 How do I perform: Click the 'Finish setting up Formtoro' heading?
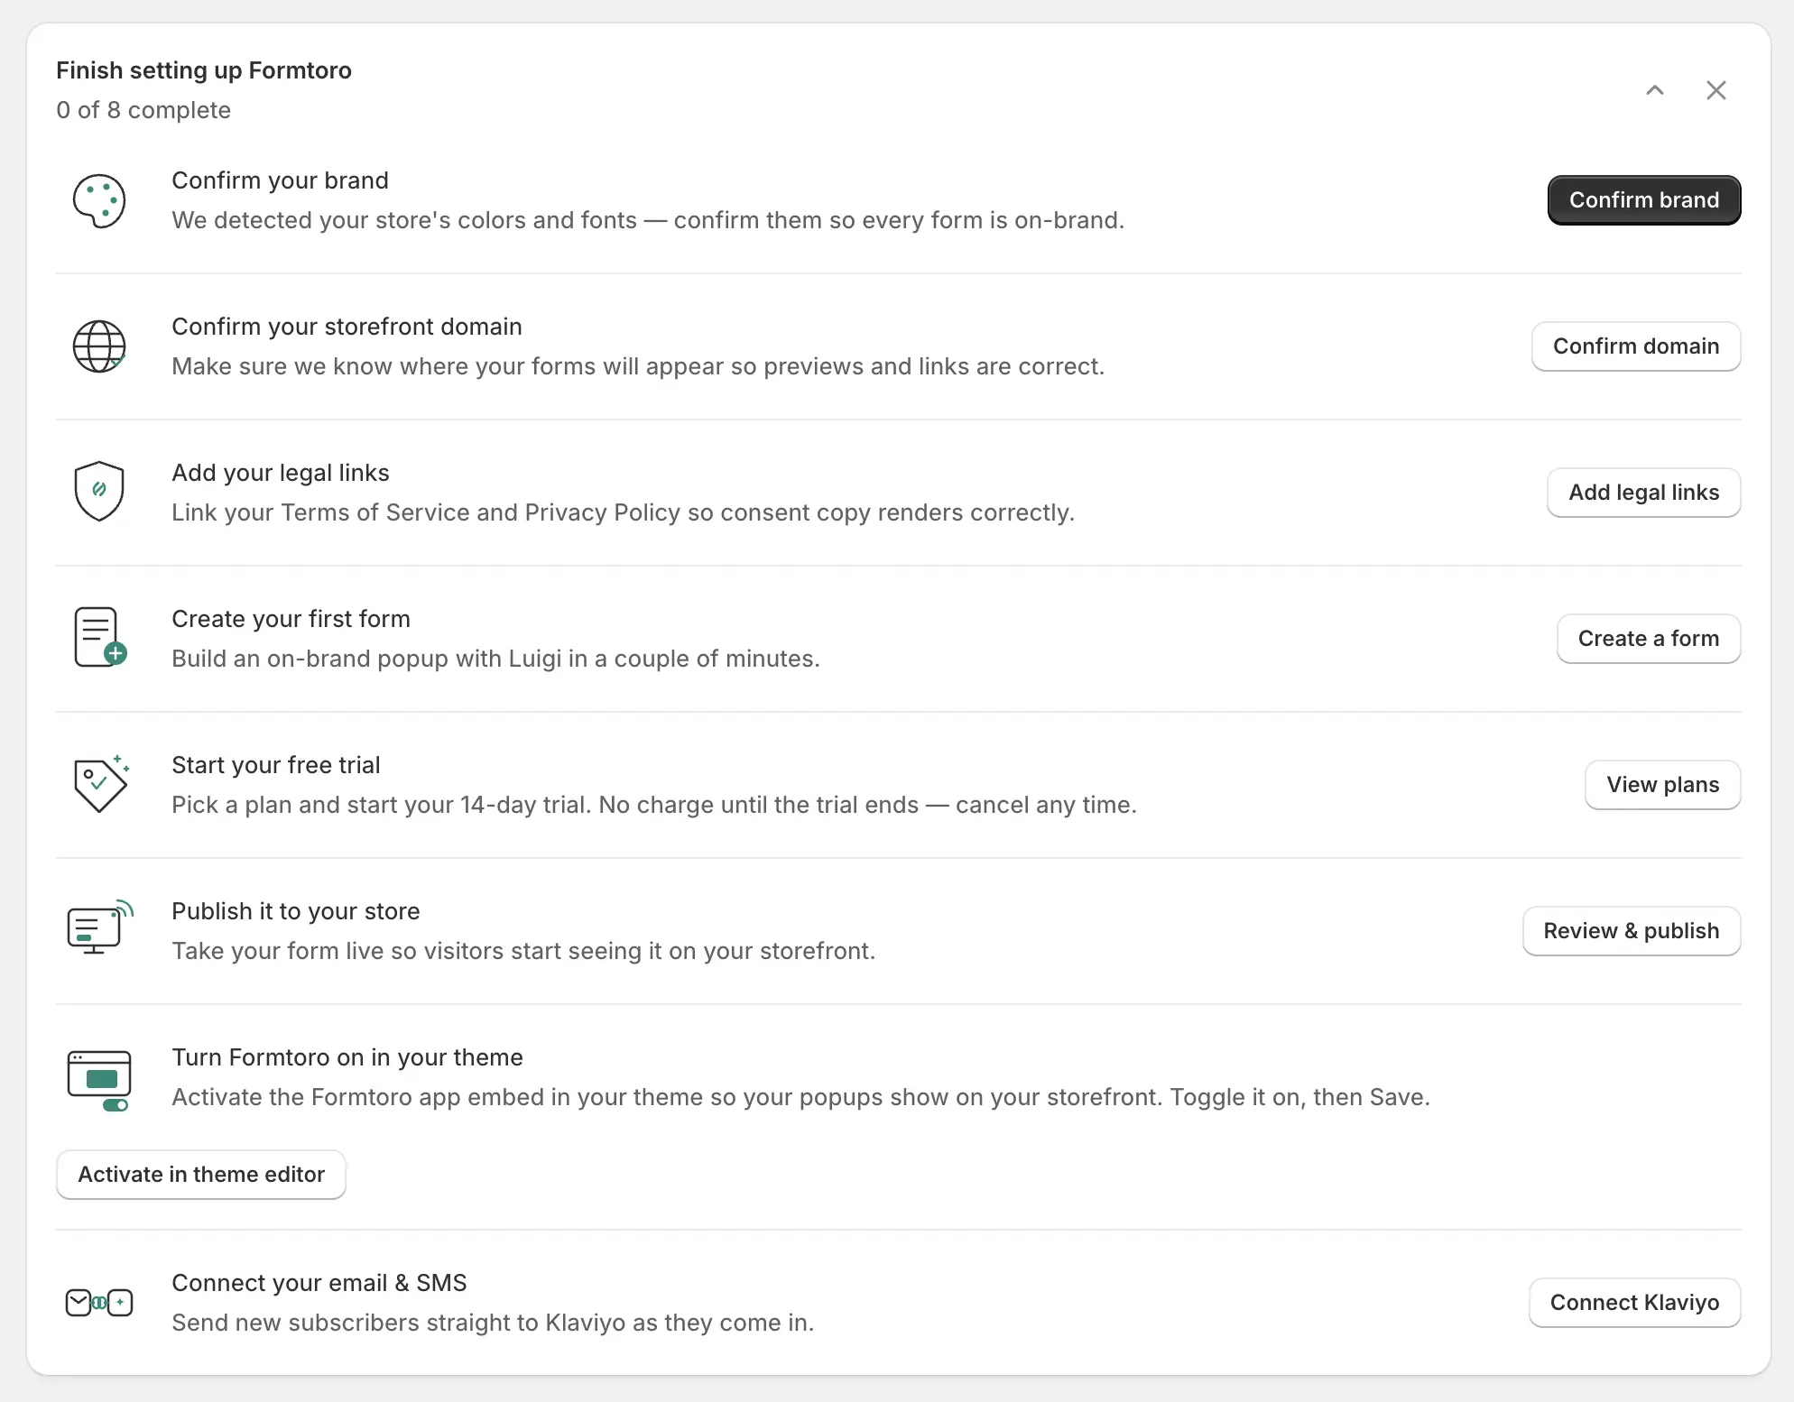[203, 70]
